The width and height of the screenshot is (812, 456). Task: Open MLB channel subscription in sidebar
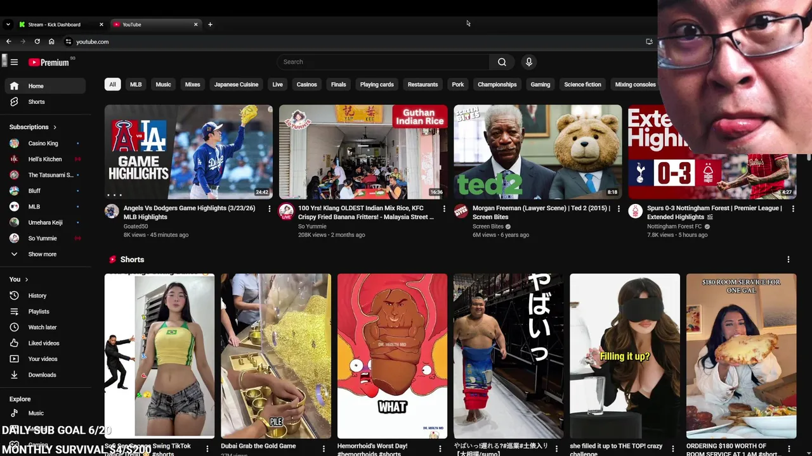click(44, 206)
